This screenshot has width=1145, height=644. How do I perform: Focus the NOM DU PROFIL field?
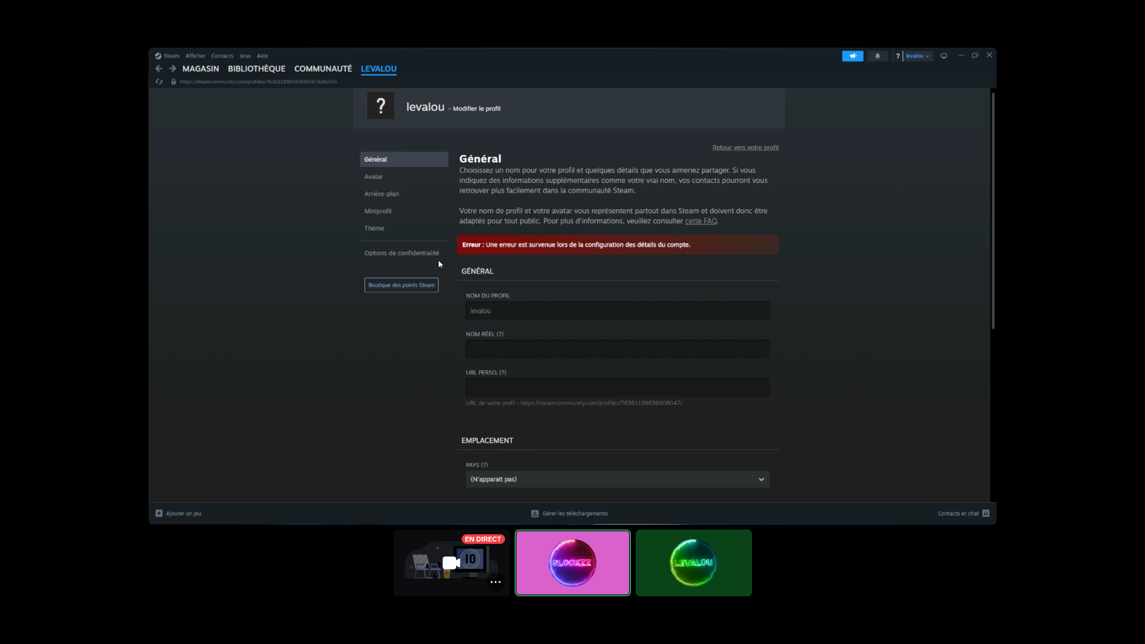[x=618, y=311]
